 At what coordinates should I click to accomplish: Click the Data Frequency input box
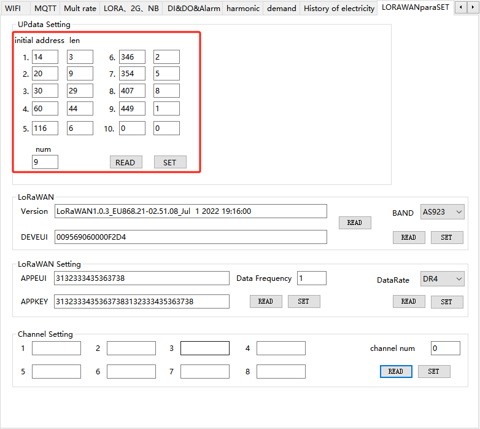[x=311, y=278]
